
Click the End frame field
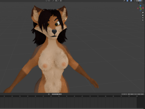coord(140,94)
